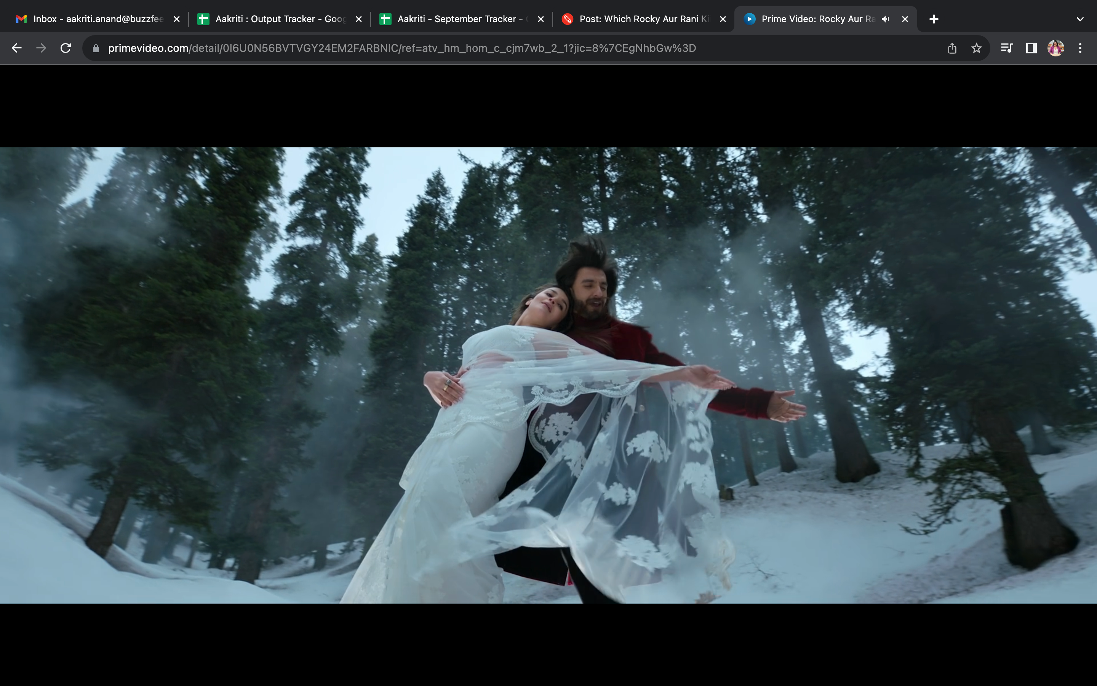Image resolution: width=1097 pixels, height=686 pixels.
Task: Close the Gmail Inbox tab
Action: coord(177,19)
